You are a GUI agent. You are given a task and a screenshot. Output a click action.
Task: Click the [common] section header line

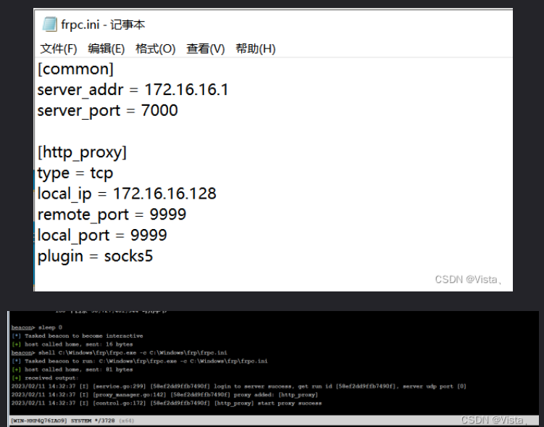[75, 69]
